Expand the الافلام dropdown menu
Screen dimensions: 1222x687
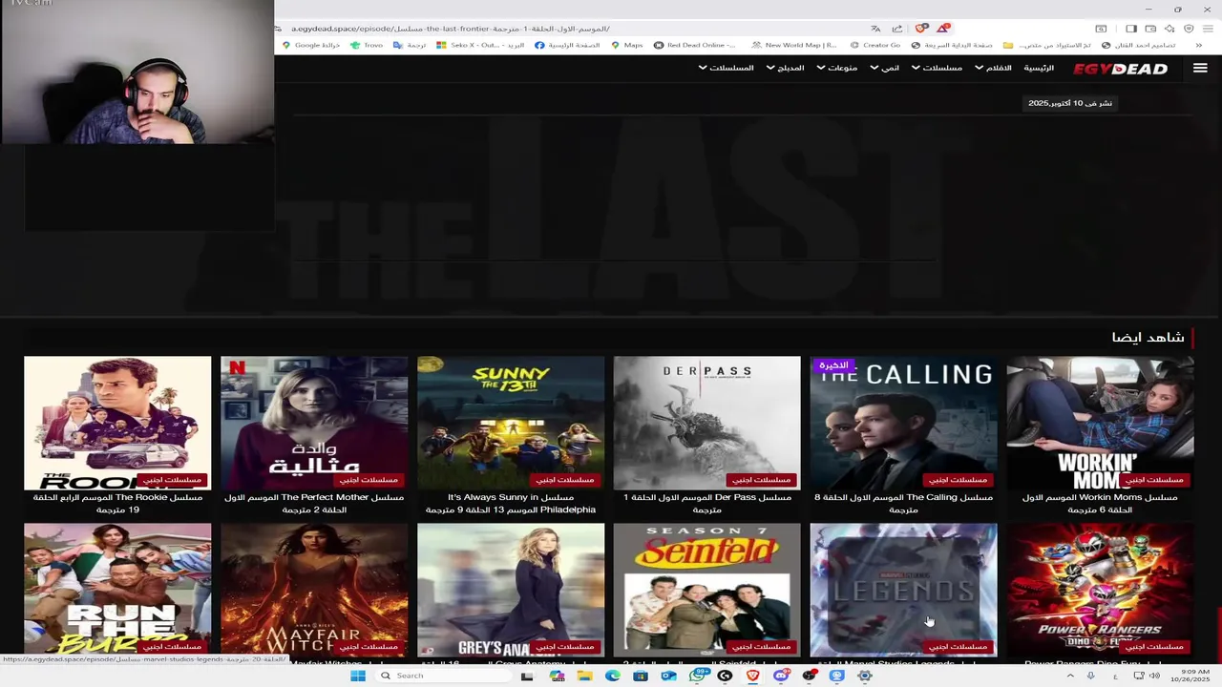[x=993, y=68]
